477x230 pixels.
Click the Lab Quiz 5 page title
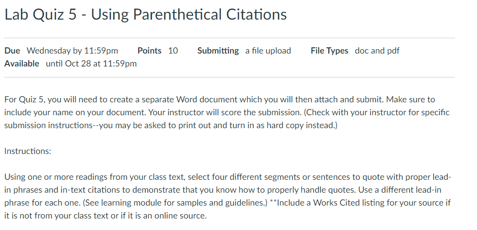[x=145, y=14]
